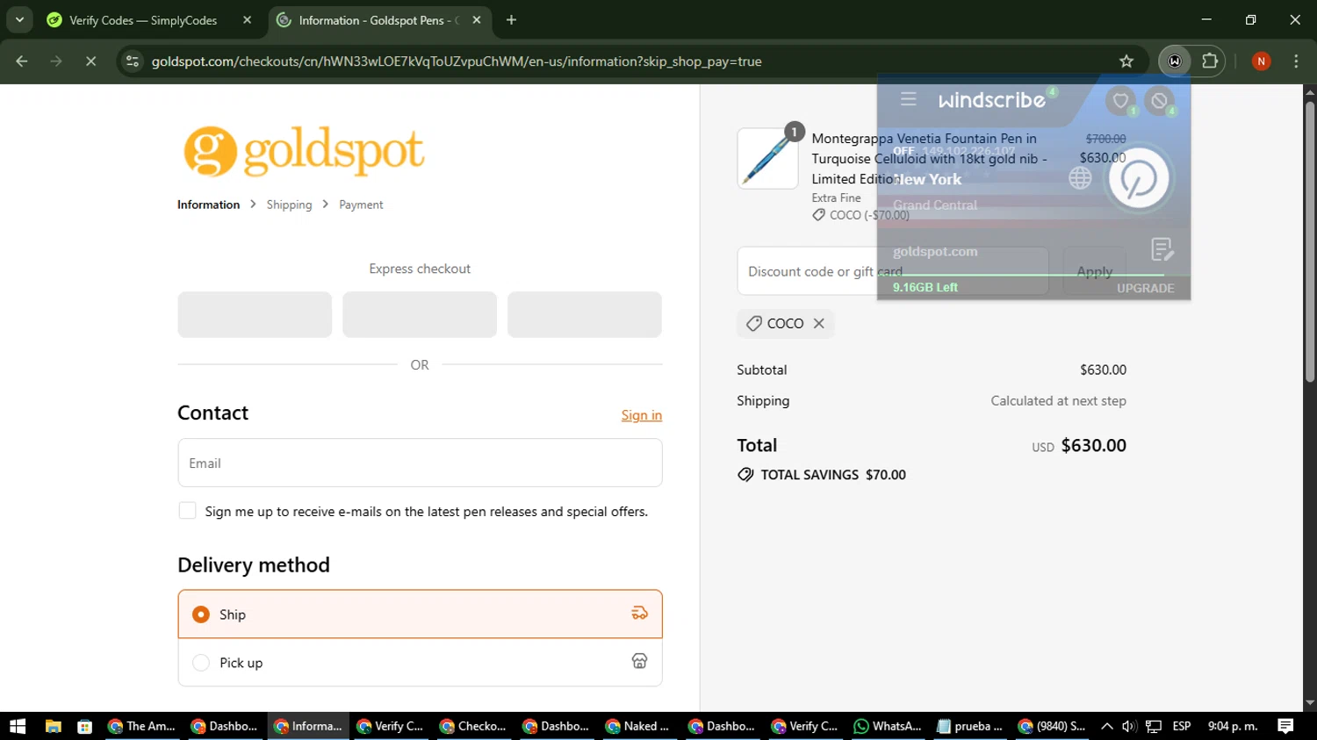This screenshot has width=1317, height=740.
Task: Close the Verify Codes tab
Action: click(247, 20)
